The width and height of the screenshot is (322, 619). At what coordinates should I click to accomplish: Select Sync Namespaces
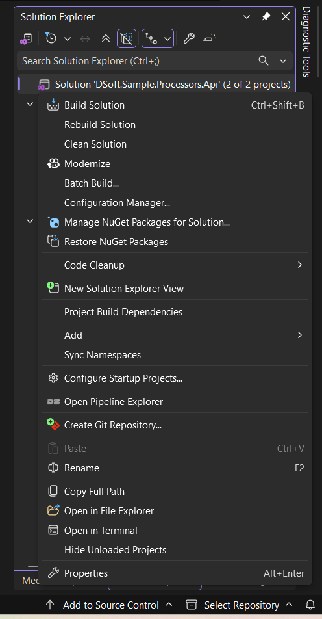pyautogui.click(x=175, y=355)
